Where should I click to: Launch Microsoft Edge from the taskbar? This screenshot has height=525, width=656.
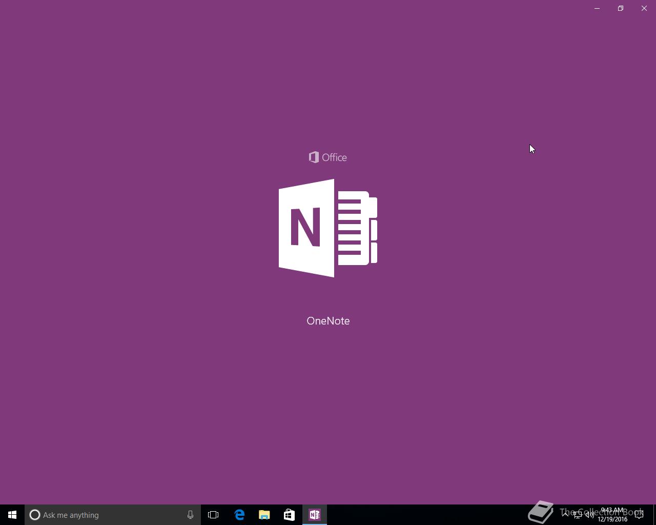(x=239, y=515)
